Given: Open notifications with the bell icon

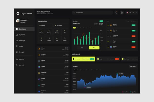Looking at the screenshot, I should [116, 12].
